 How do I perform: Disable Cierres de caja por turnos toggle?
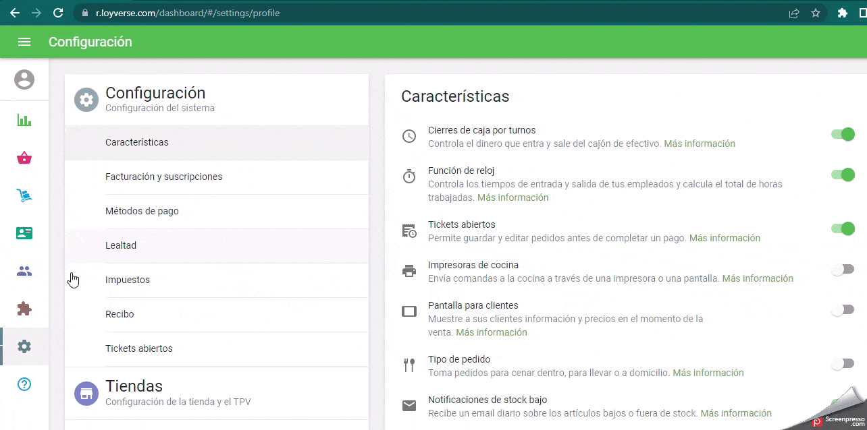coord(843,134)
